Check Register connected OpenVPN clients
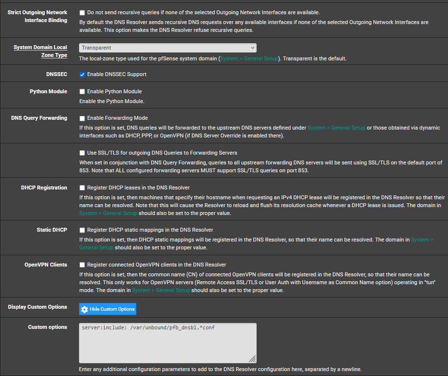 pos(82,265)
